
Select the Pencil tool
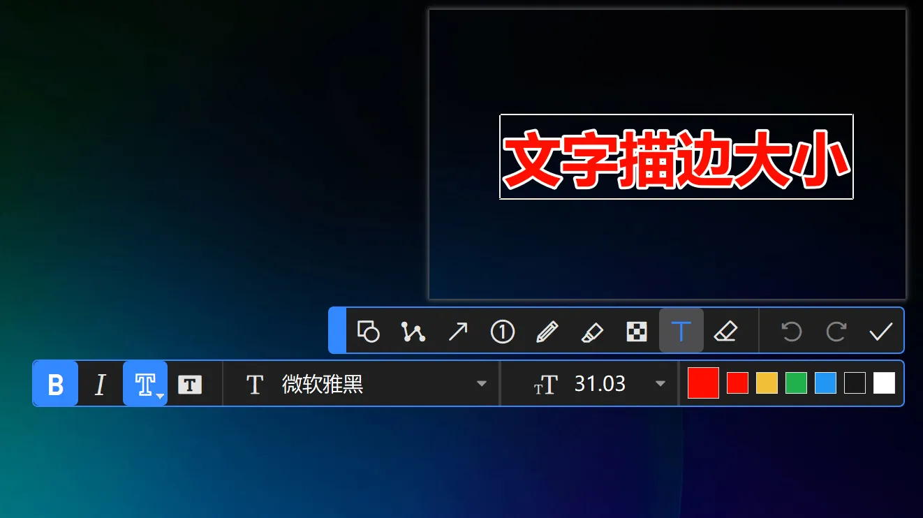click(x=548, y=331)
